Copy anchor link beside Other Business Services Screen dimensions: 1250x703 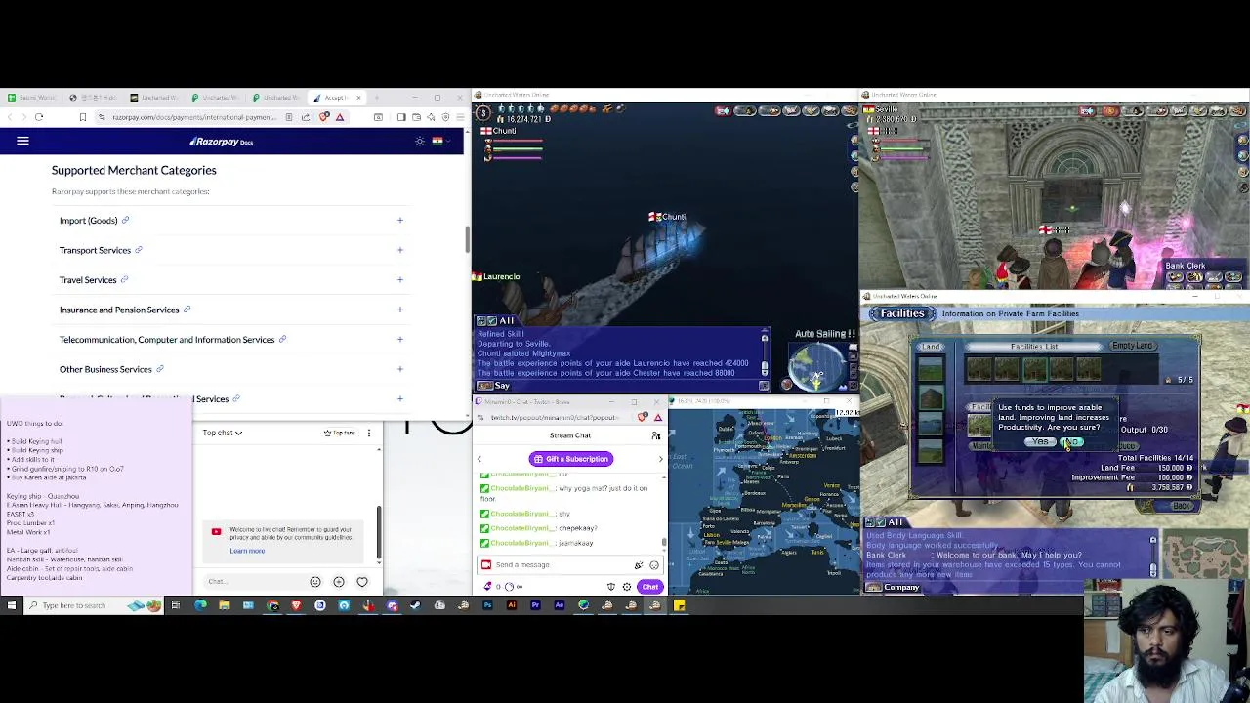click(159, 369)
